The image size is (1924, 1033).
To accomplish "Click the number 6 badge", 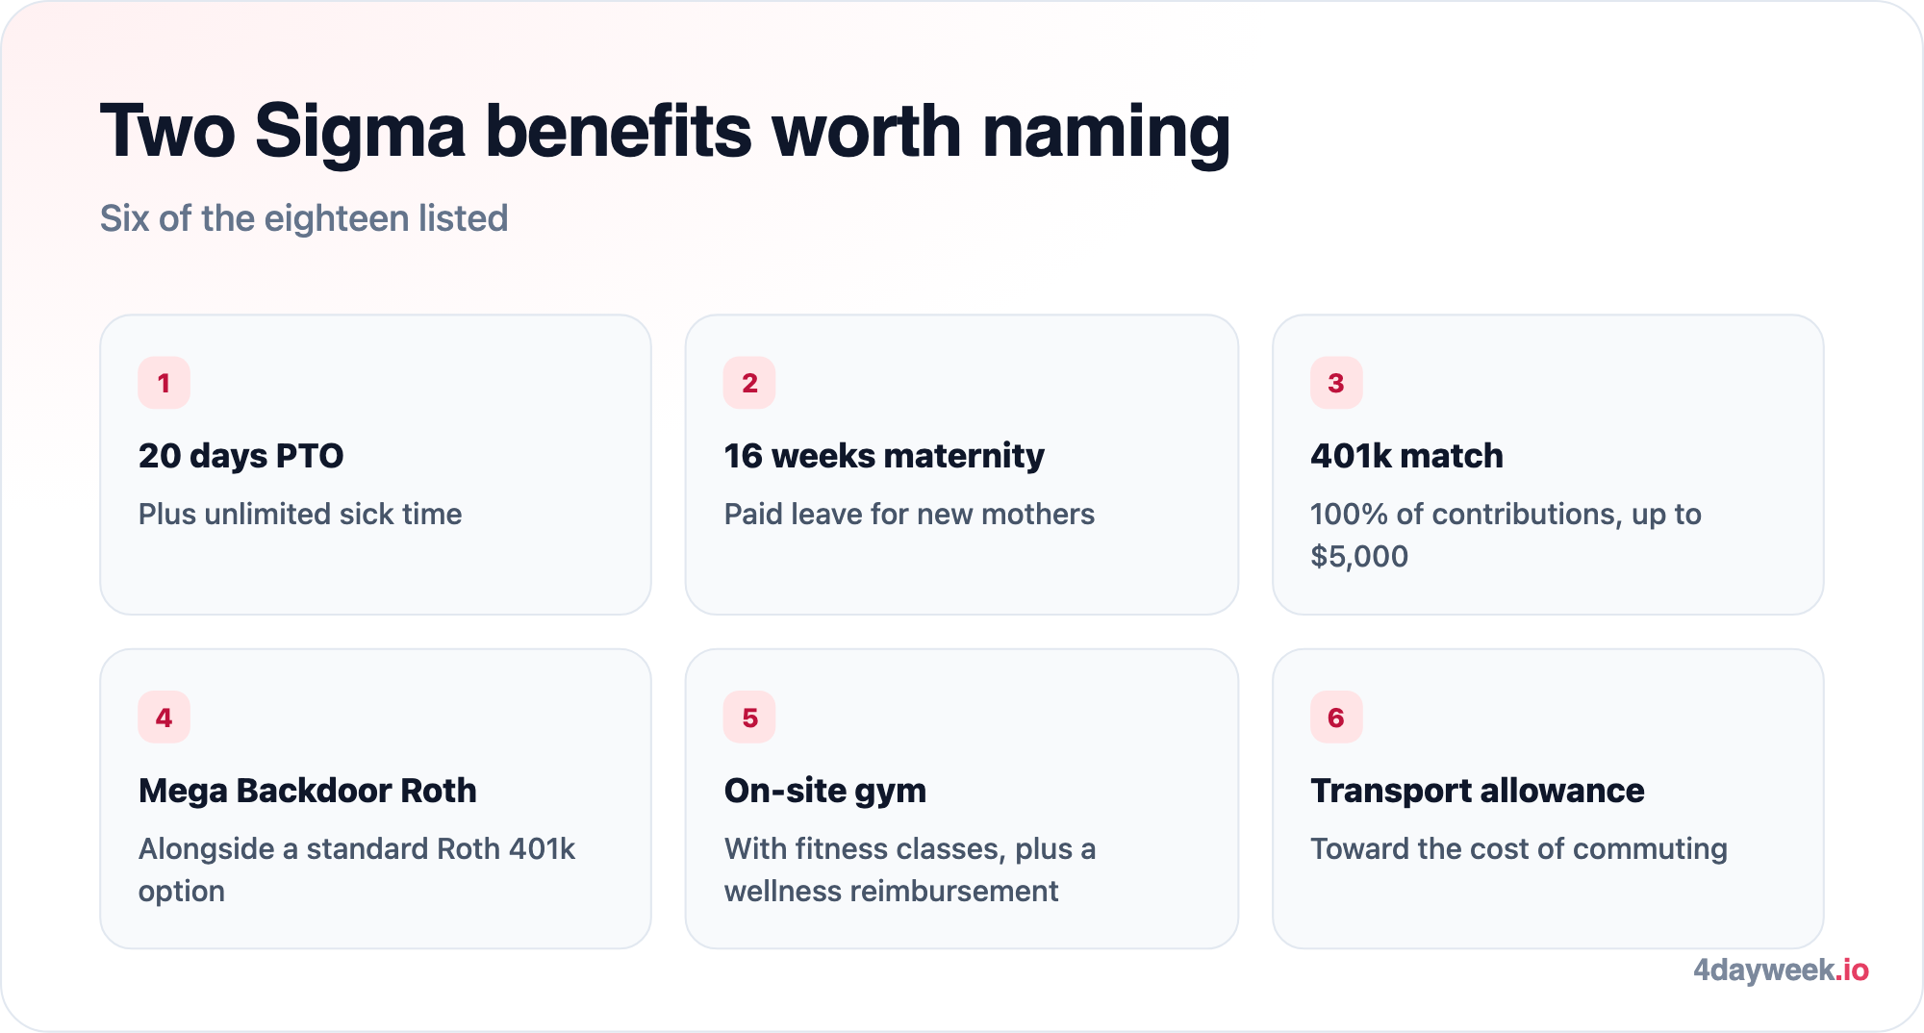I will [1336, 718].
